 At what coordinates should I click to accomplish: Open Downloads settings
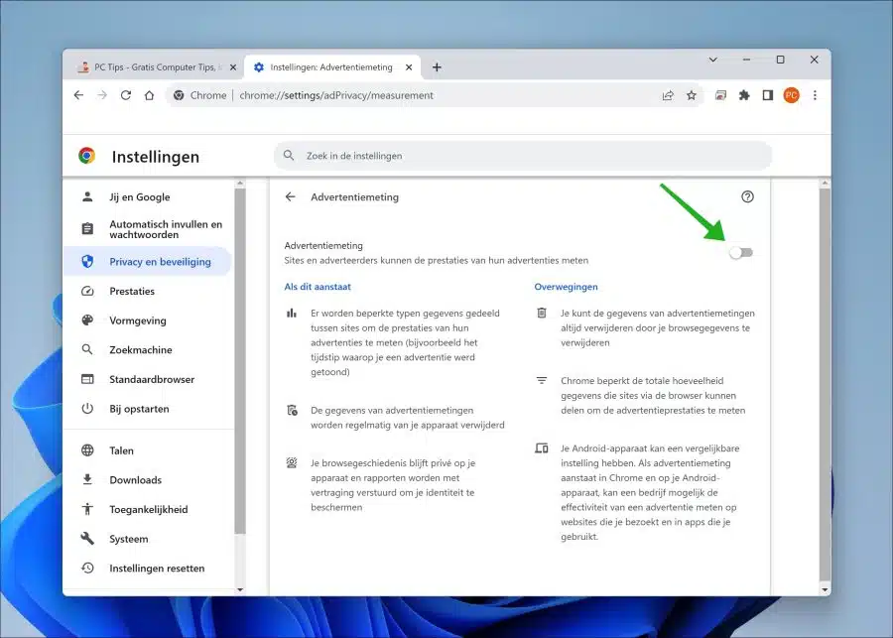coord(148,480)
